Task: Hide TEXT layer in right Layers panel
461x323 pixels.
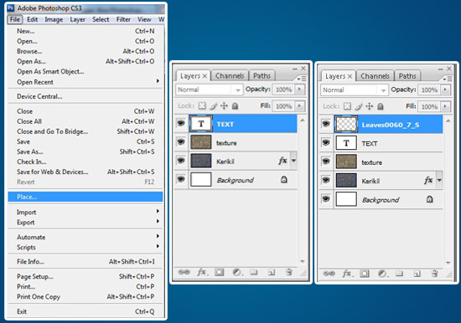Action: tap(326, 142)
